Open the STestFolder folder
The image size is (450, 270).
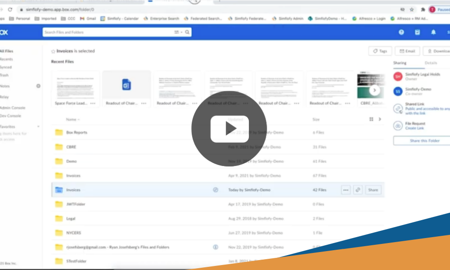(76, 261)
